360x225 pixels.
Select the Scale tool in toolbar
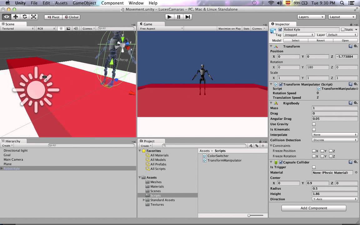coord(33,17)
